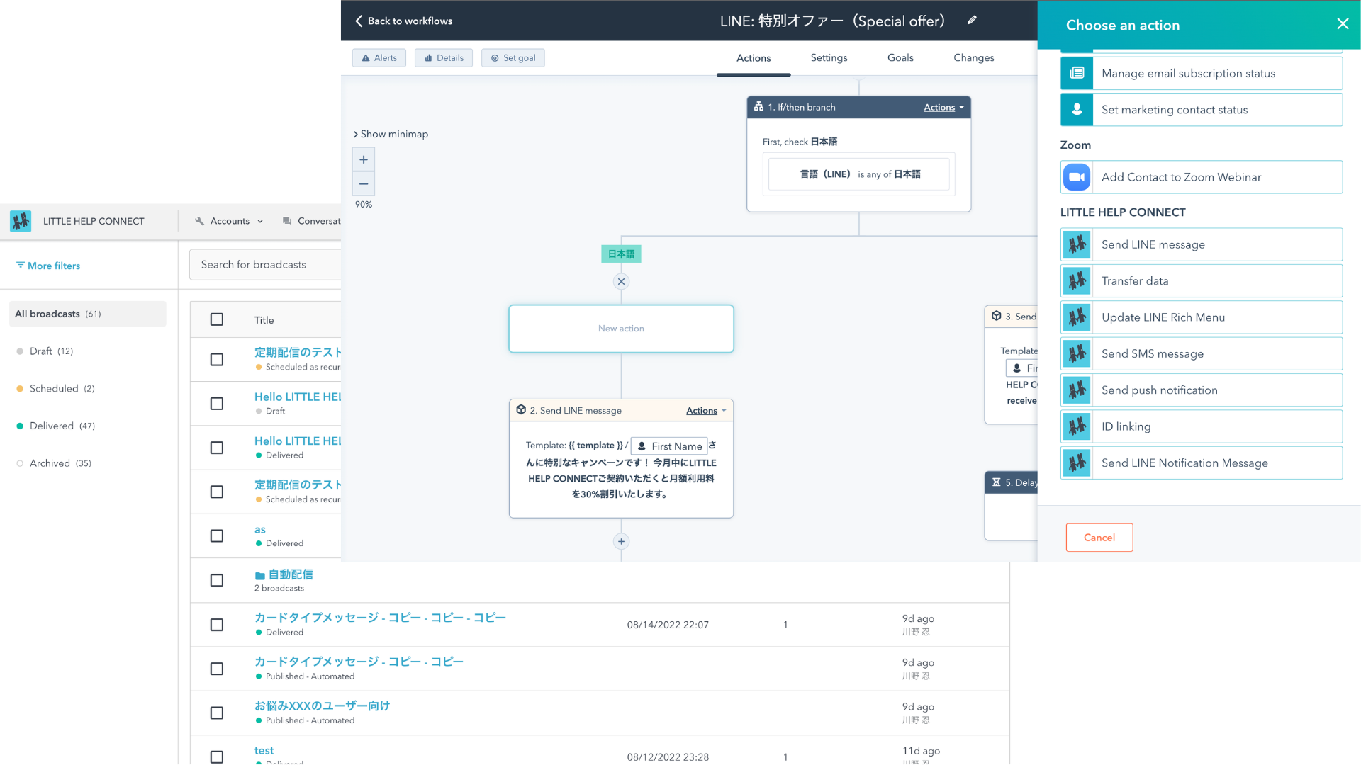Open the Accounts dropdown menu
Screen dimensions: 1361x765
(x=230, y=221)
